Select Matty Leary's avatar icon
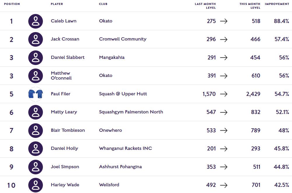 click(x=36, y=112)
